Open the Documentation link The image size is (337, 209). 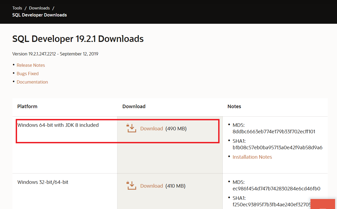pos(32,82)
